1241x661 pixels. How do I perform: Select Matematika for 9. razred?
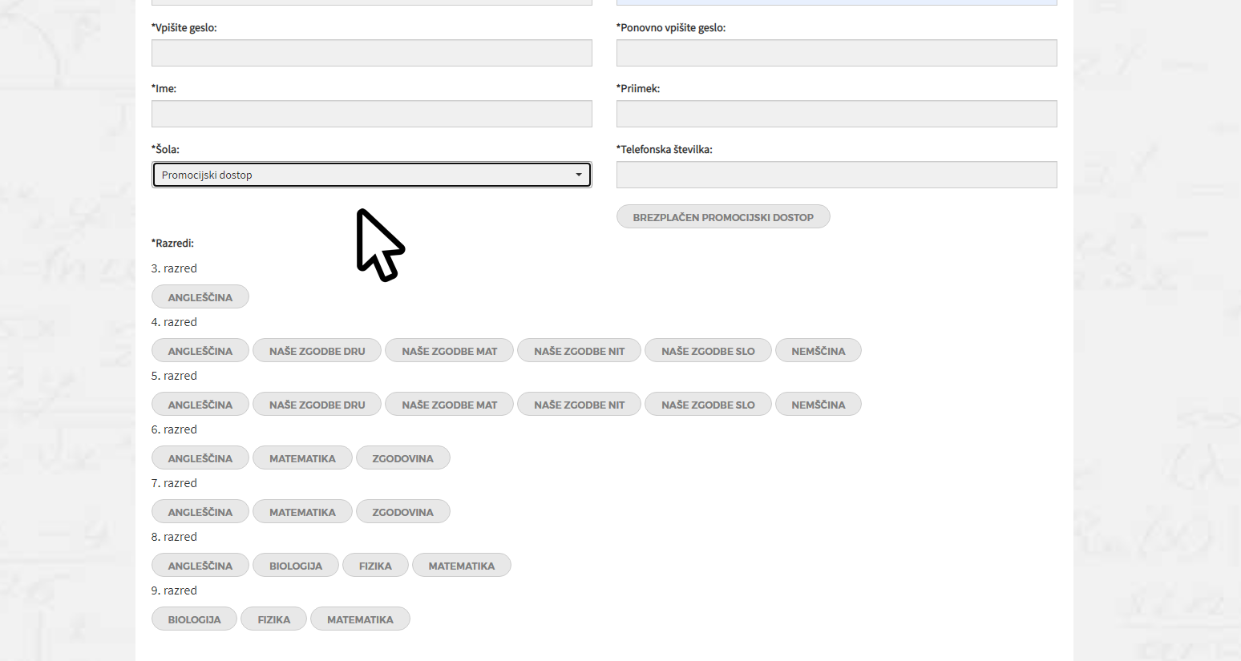pos(360,619)
